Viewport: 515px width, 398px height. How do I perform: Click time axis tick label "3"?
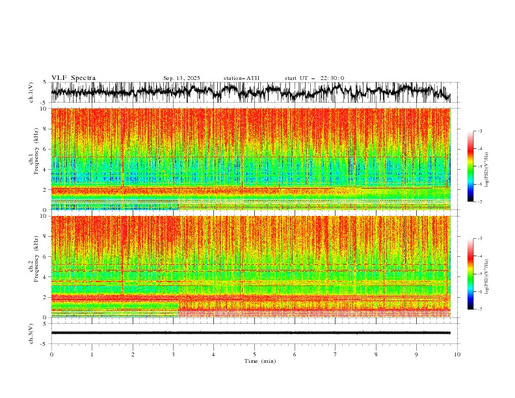(x=173, y=354)
